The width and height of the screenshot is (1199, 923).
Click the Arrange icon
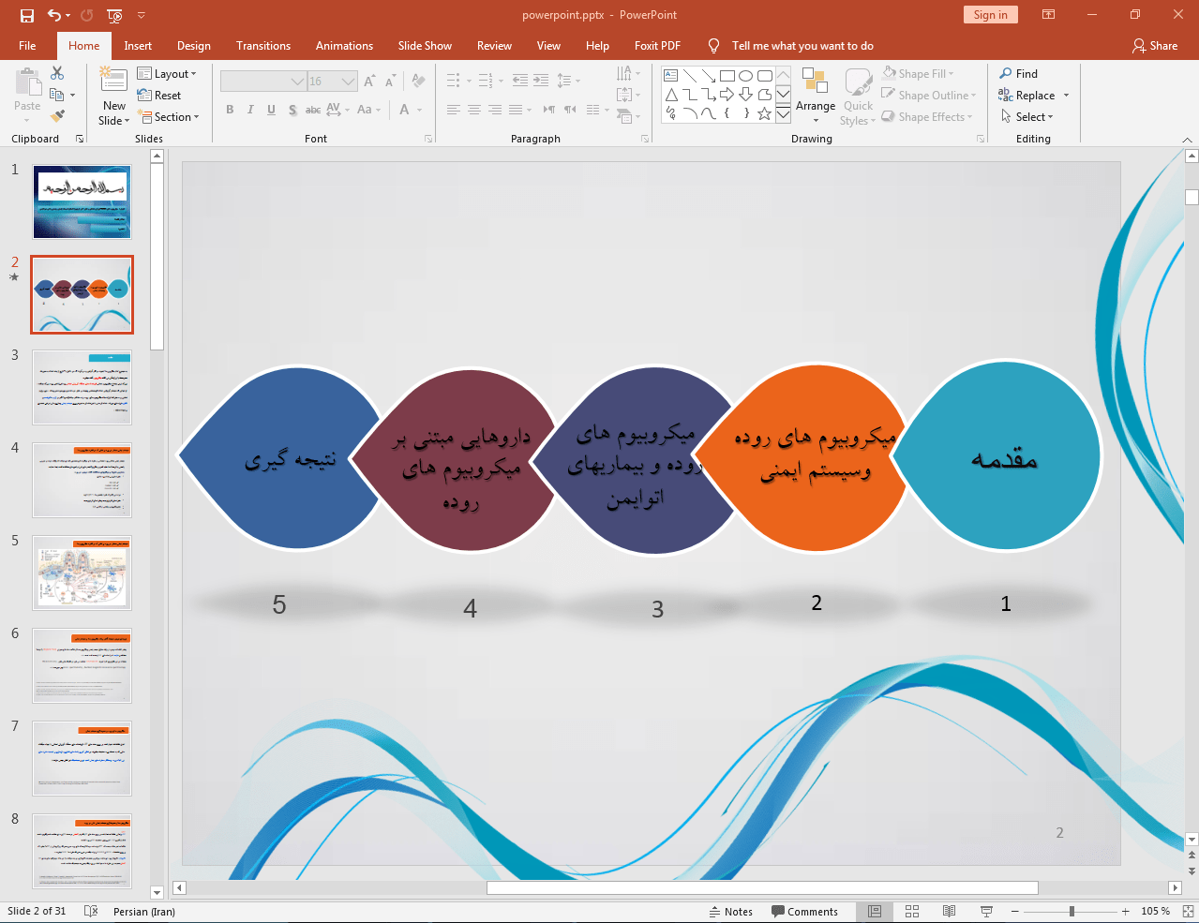click(815, 82)
